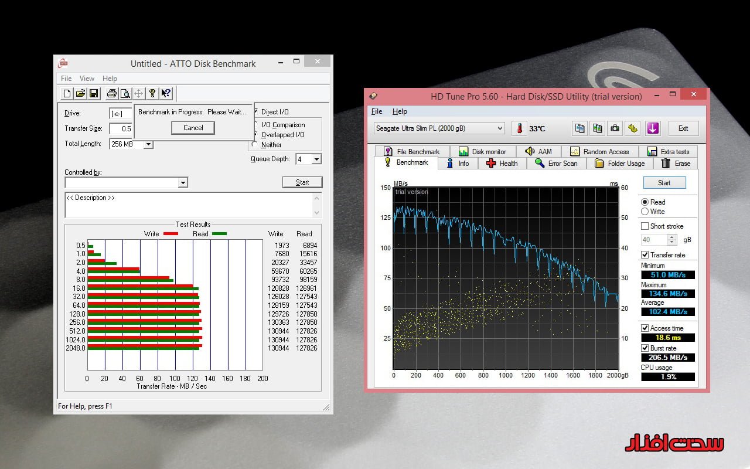Print ATTO results using the printer icon
The height and width of the screenshot is (469, 750).
111,93
